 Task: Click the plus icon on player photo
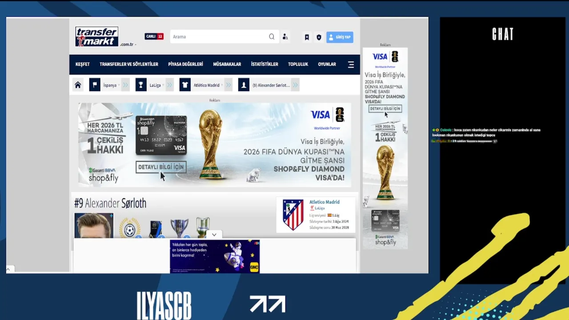(x=111, y=216)
